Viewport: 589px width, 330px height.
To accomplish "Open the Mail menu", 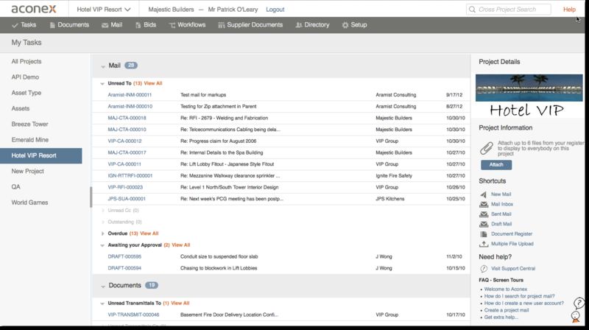I will click(112, 25).
